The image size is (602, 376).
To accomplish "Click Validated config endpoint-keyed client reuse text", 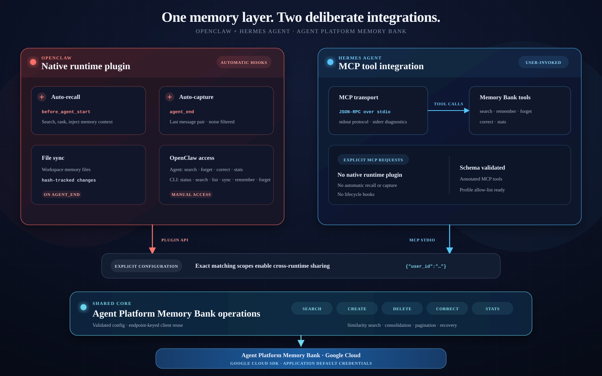I will (x=138, y=325).
